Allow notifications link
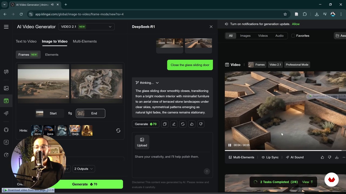The width and height of the screenshot is (346, 194). click(x=296, y=24)
